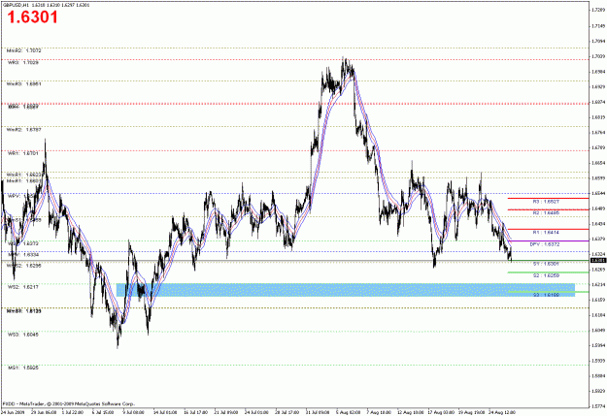Click the 1.6049 value on price axis
The image size is (607, 416).
598,330
